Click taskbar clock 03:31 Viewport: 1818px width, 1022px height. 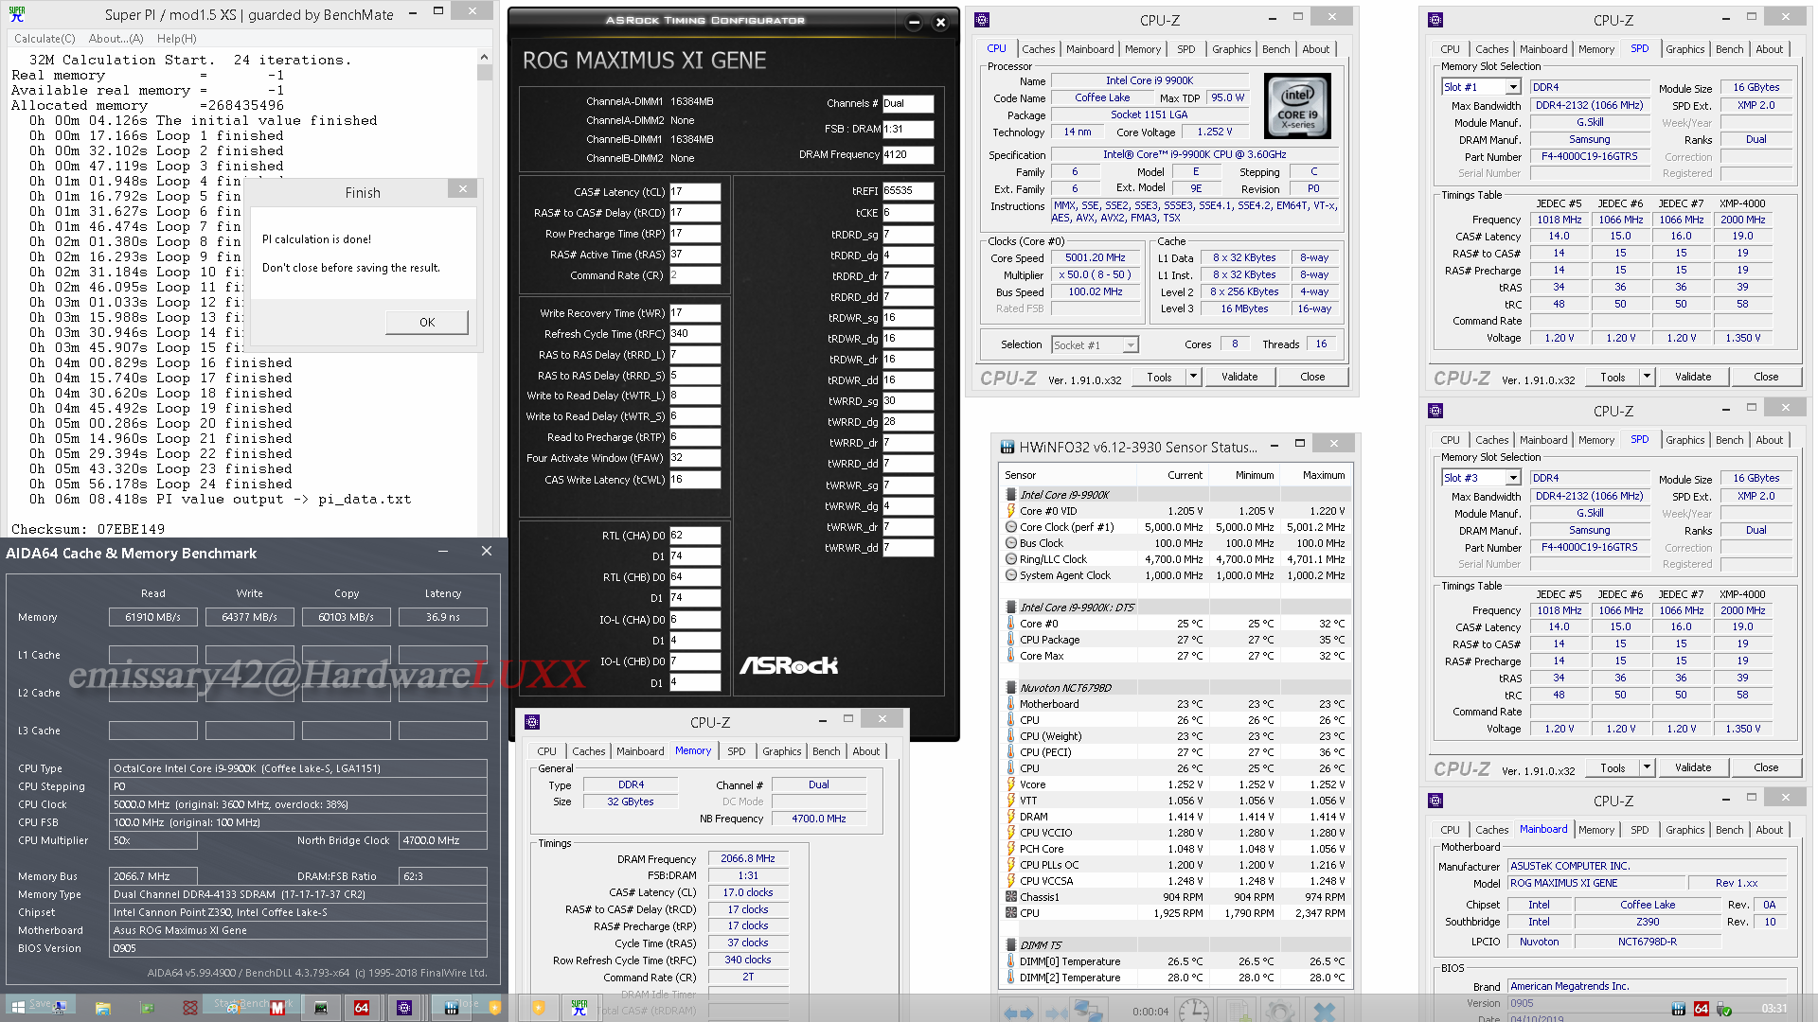(x=1774, y=1009)
